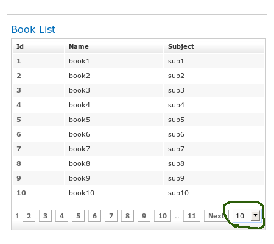Image resolution: width=274 pixels, height=244 pixels.
Task: Go to page 8
Action: click(x=127, y=216)
